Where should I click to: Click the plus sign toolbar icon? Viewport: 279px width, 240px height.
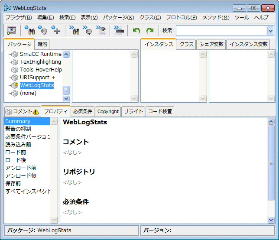[x=56, y=30]
